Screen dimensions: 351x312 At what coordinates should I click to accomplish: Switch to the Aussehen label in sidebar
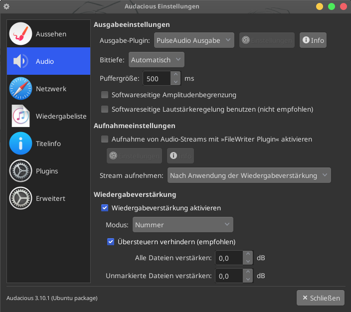(51, 34)
